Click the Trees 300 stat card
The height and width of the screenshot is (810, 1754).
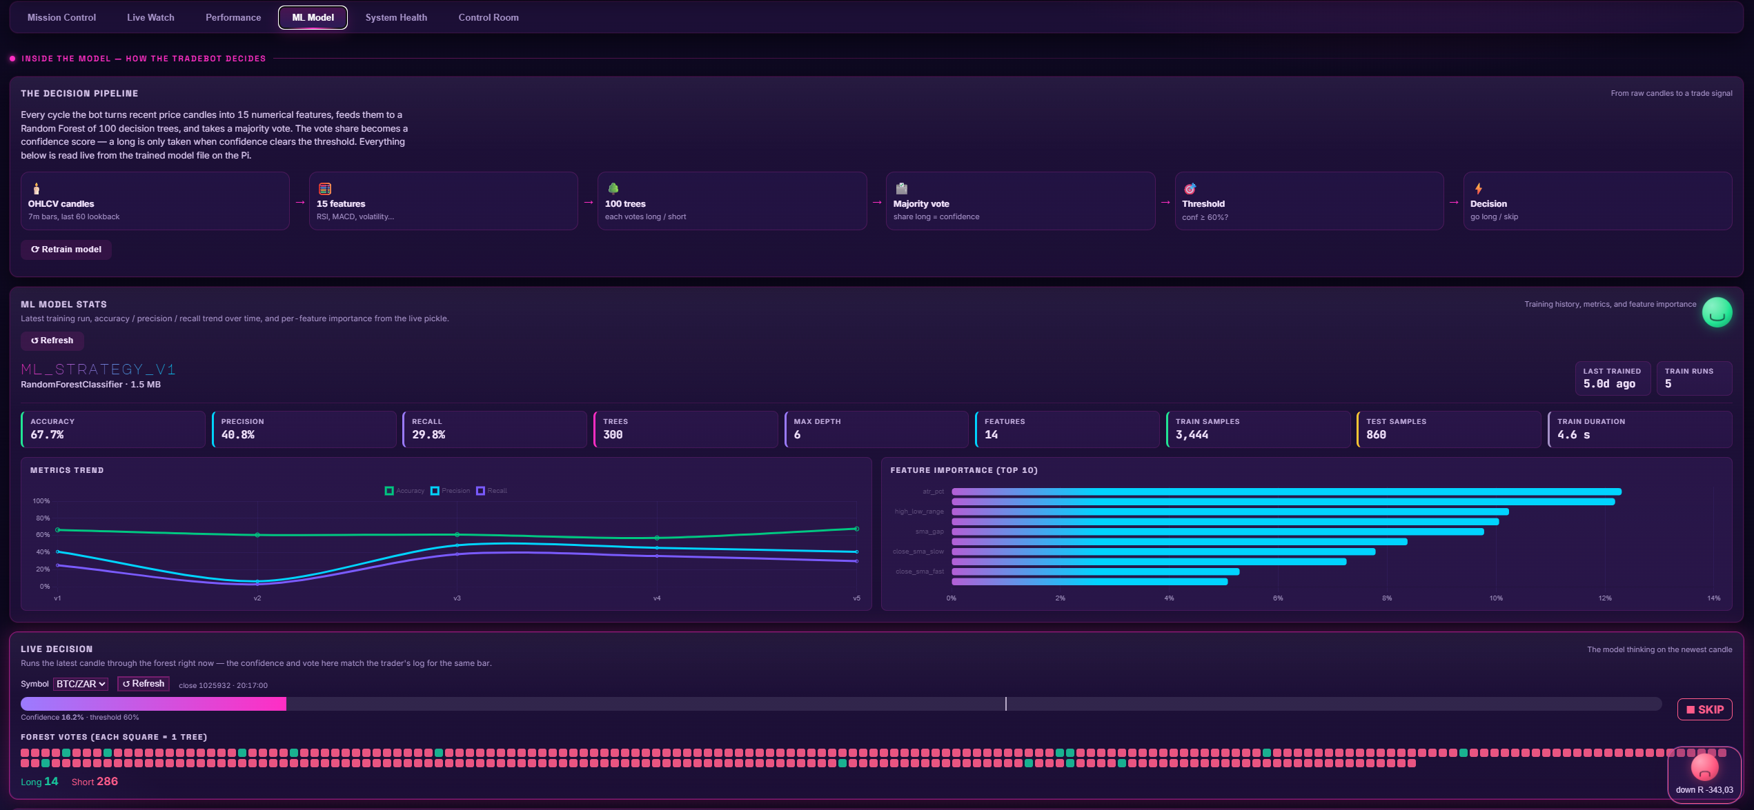685,429
